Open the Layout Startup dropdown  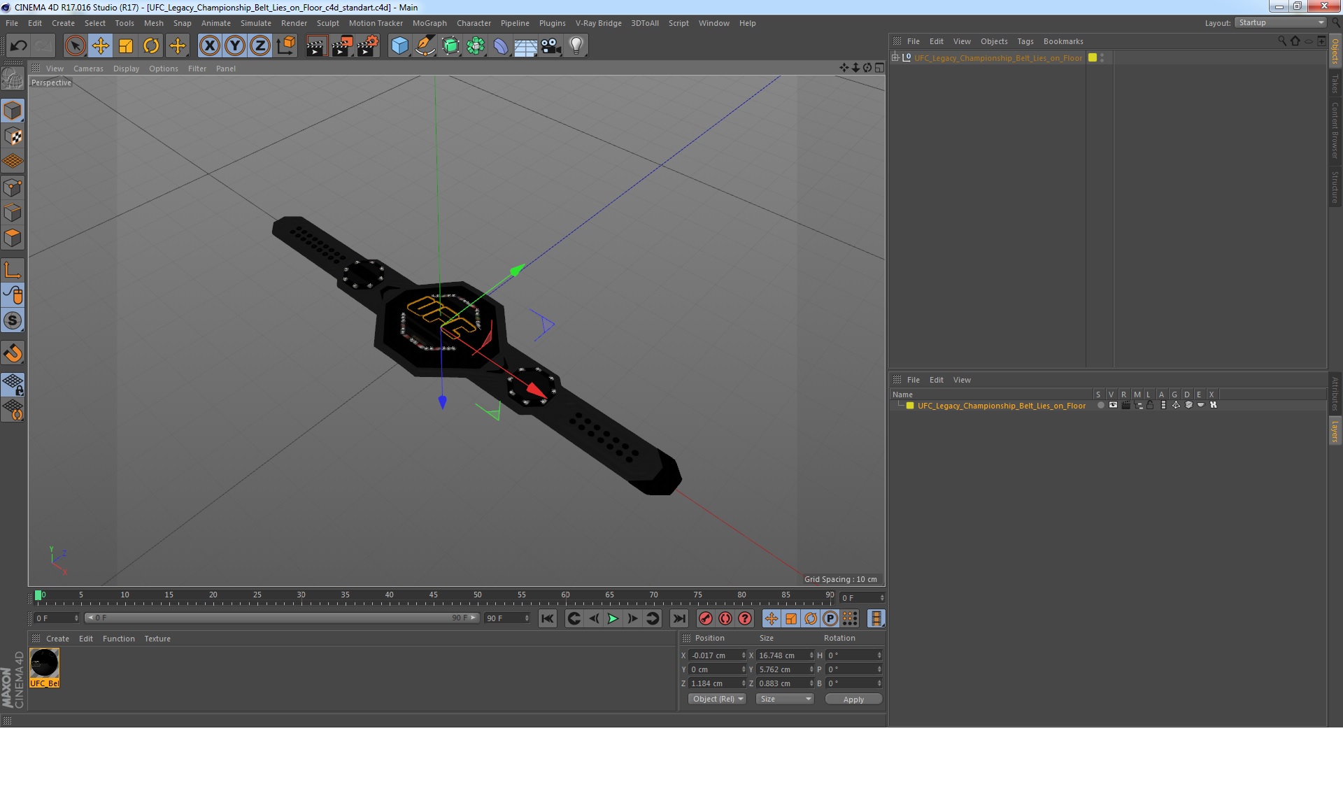(x=1280, y=23)
